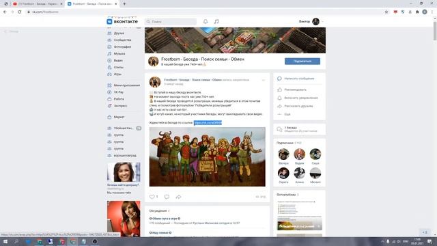Click the VKontakte logo in header

122,21
